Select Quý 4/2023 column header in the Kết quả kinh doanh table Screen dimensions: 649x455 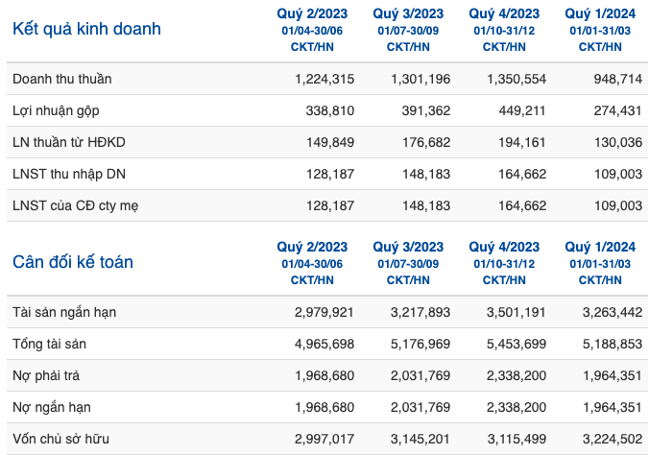(x=504, y=13)
